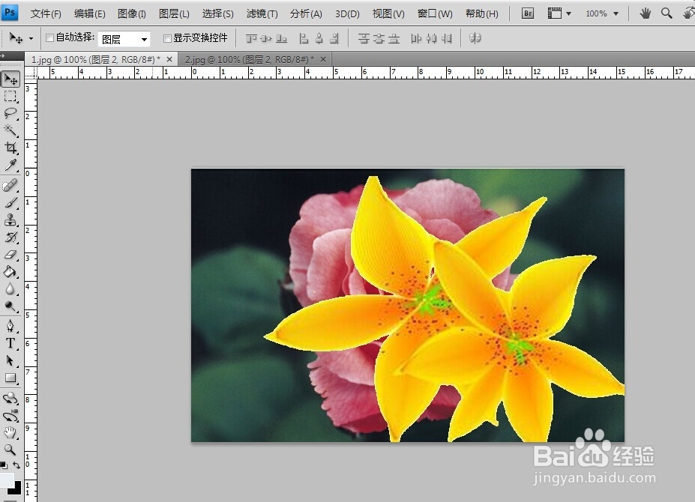695x502 pixels.
Task: Launch Adobe Bridge from application bar
Action: (528, 13)
